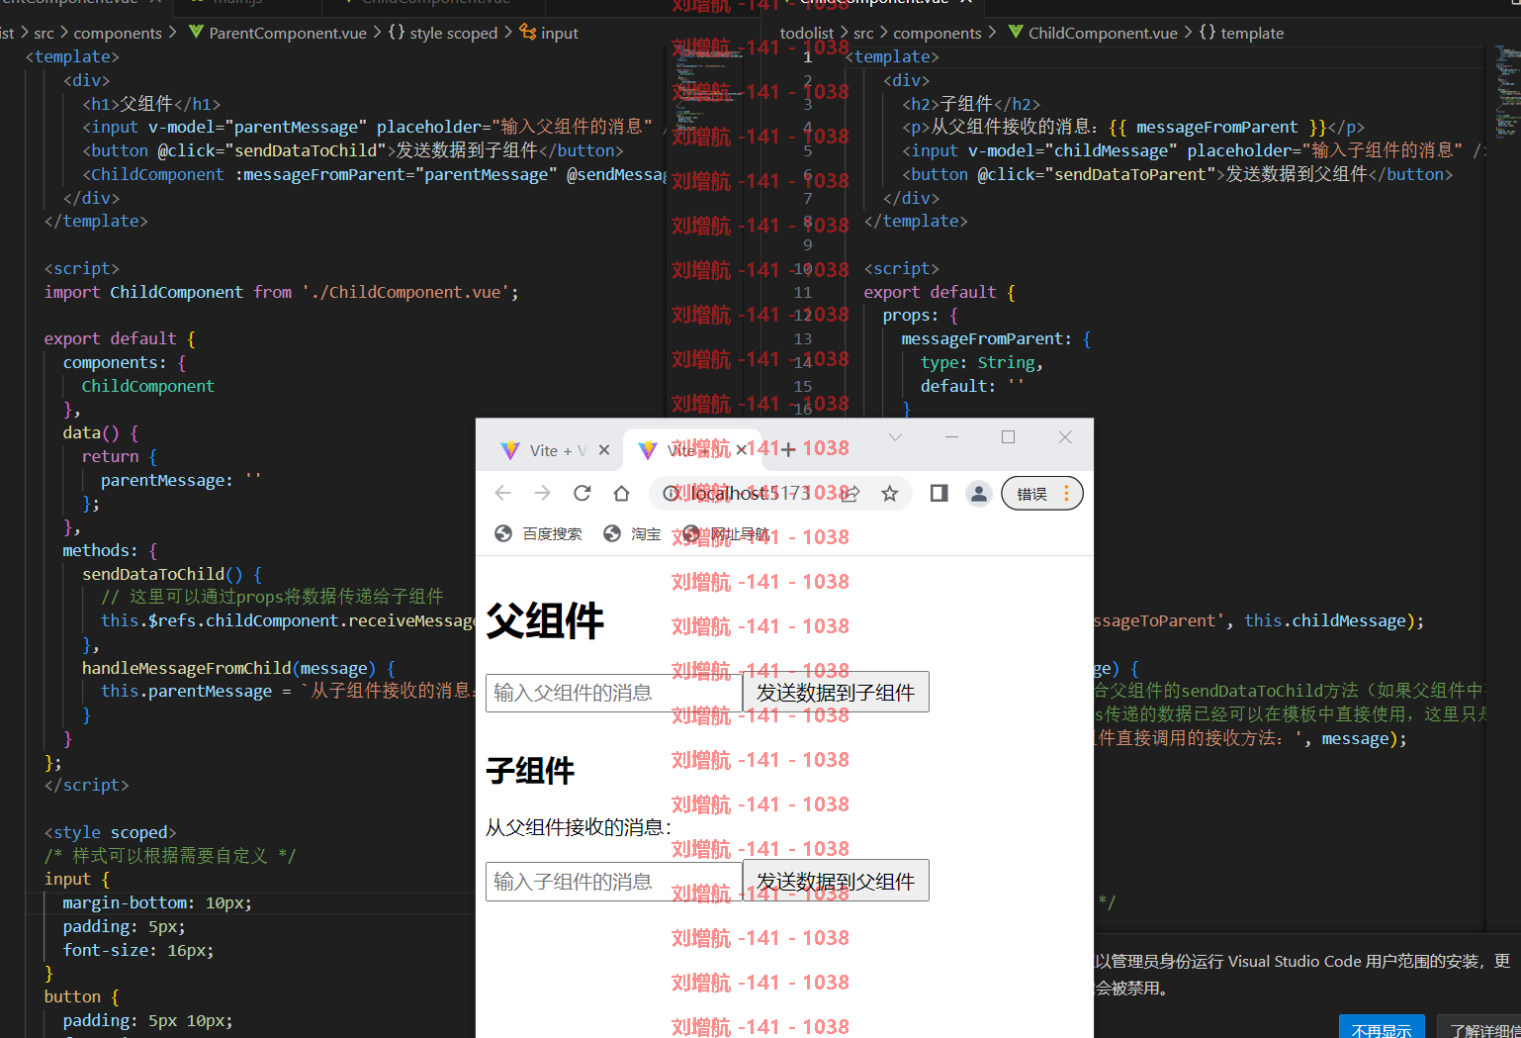Open the 淘宝 bookmark

coord(632,534)
